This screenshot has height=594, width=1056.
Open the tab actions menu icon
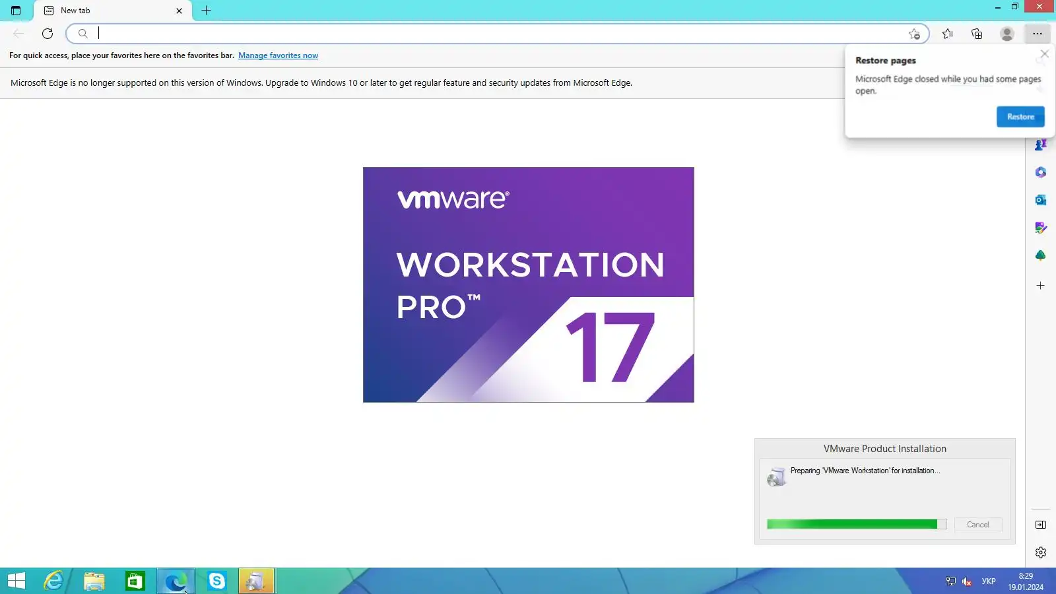click(x=16, y=11)
